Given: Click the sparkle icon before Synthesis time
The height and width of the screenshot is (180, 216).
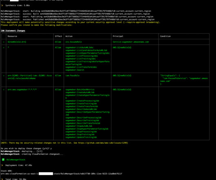Looking at the screenshot, I should [2, 5].
